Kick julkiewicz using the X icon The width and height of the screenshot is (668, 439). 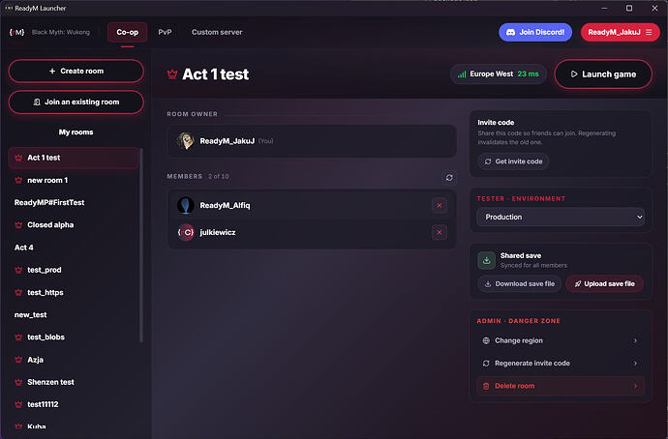click(x=440, y=232)
